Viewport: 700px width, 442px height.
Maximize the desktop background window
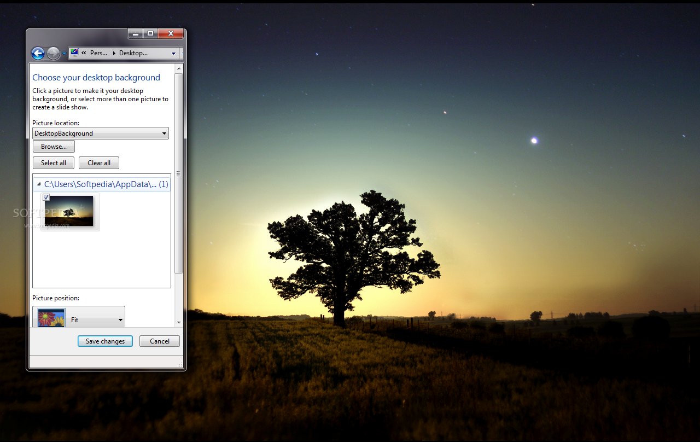tap(150, 34)
